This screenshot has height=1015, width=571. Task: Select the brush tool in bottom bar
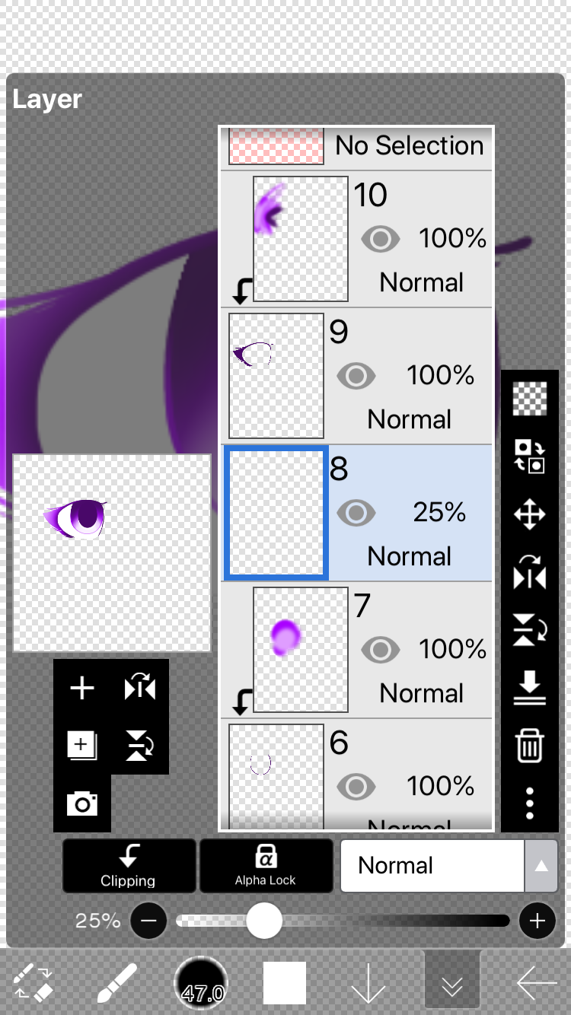[x=117, y=983]
